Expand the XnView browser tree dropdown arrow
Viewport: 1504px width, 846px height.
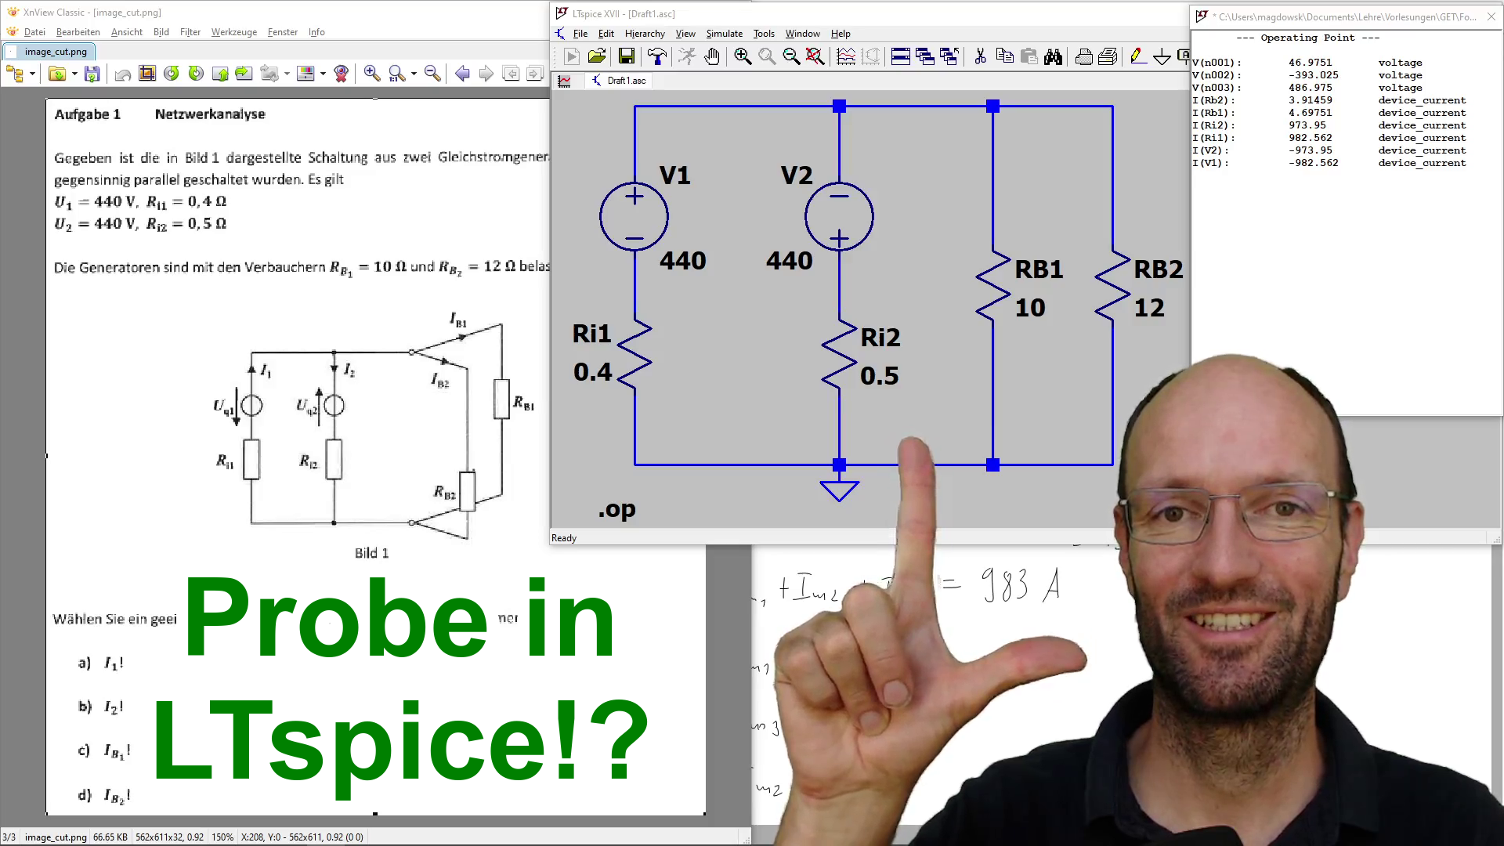[32, 74]
